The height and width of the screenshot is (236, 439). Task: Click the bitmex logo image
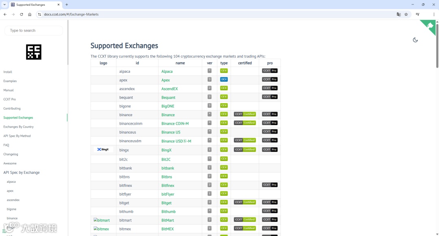click(x=101, y=229)
